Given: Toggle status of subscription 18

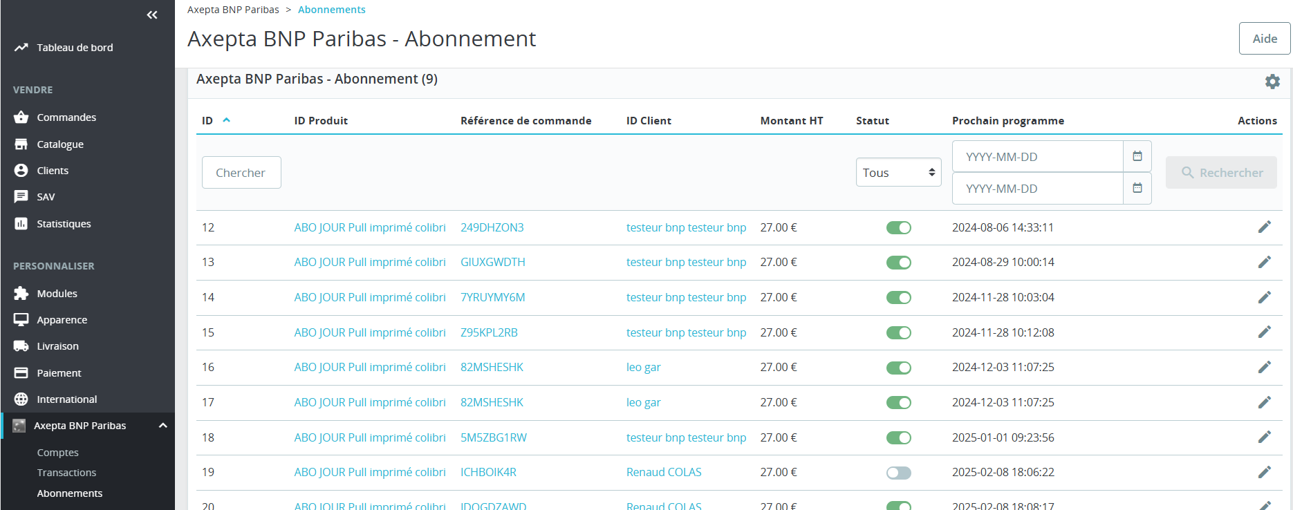Looking at the screenshot, I should [x=899, y=437].
